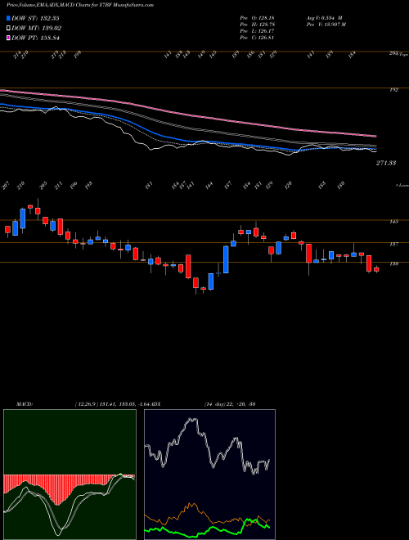
Task: Click the 205 price level label
Action: 393,53
